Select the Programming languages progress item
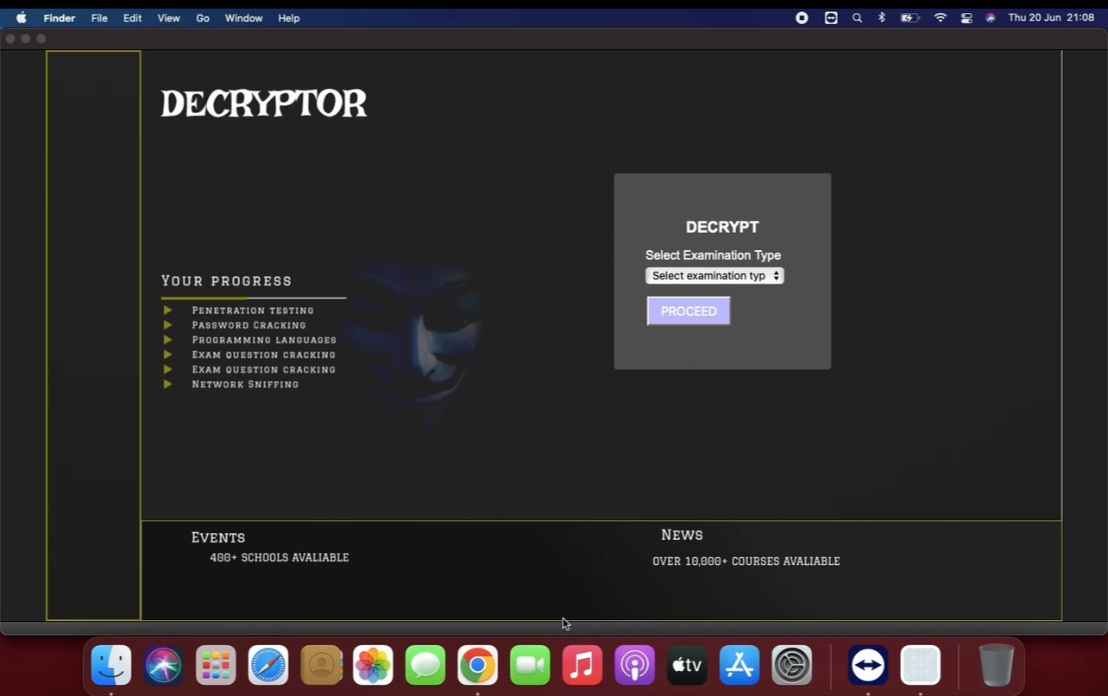The height and width of the screenshot is (696, 1108). 264,340
